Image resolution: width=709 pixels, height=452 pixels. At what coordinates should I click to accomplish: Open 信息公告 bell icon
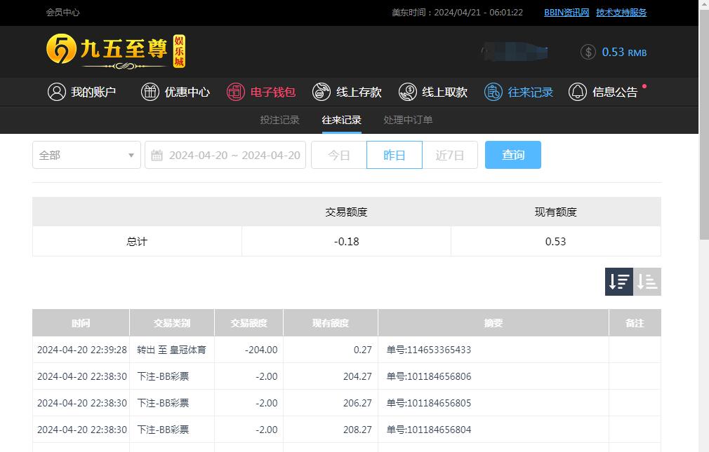coord(578,92)
